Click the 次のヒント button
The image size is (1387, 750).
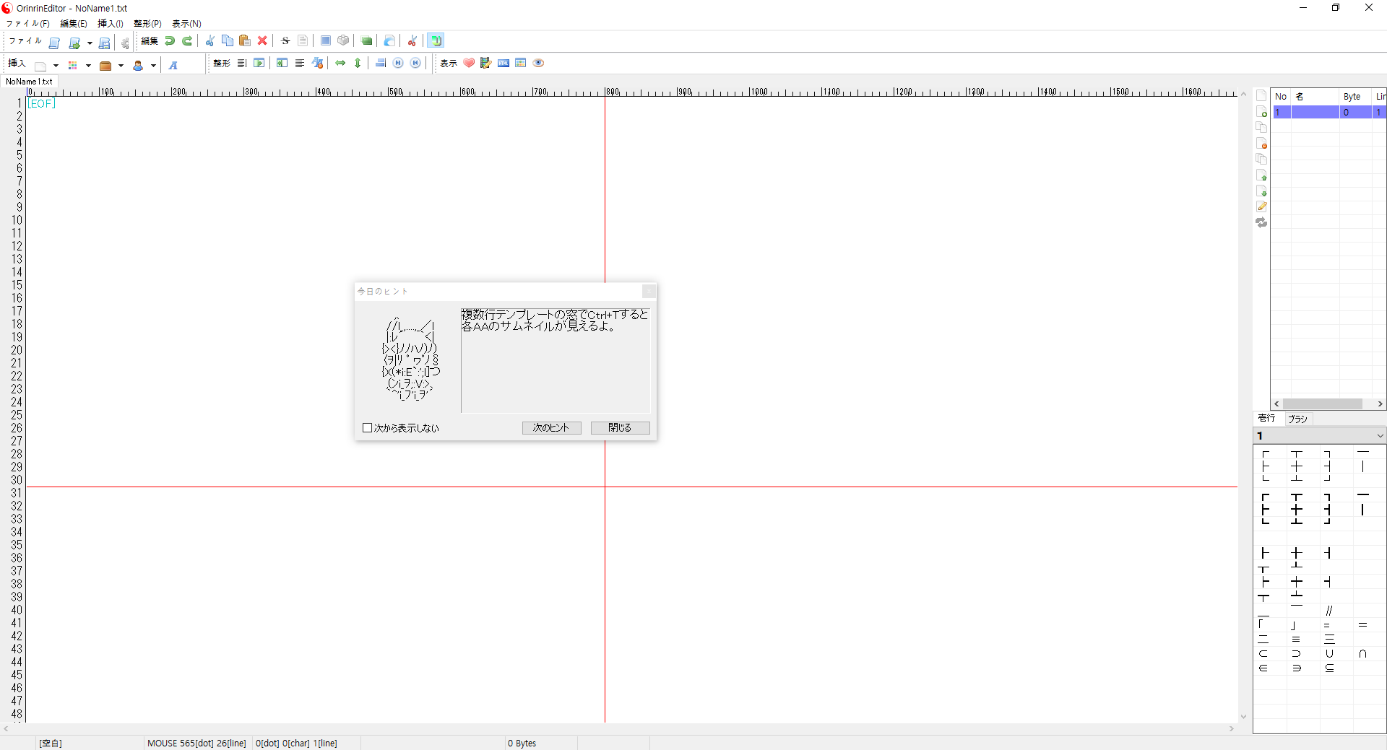[x=551, y=428]
